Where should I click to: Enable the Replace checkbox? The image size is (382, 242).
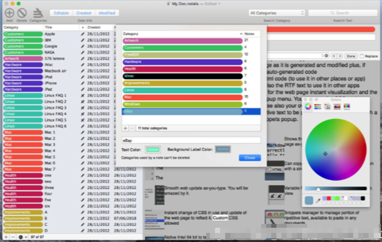tap(362, 56)
